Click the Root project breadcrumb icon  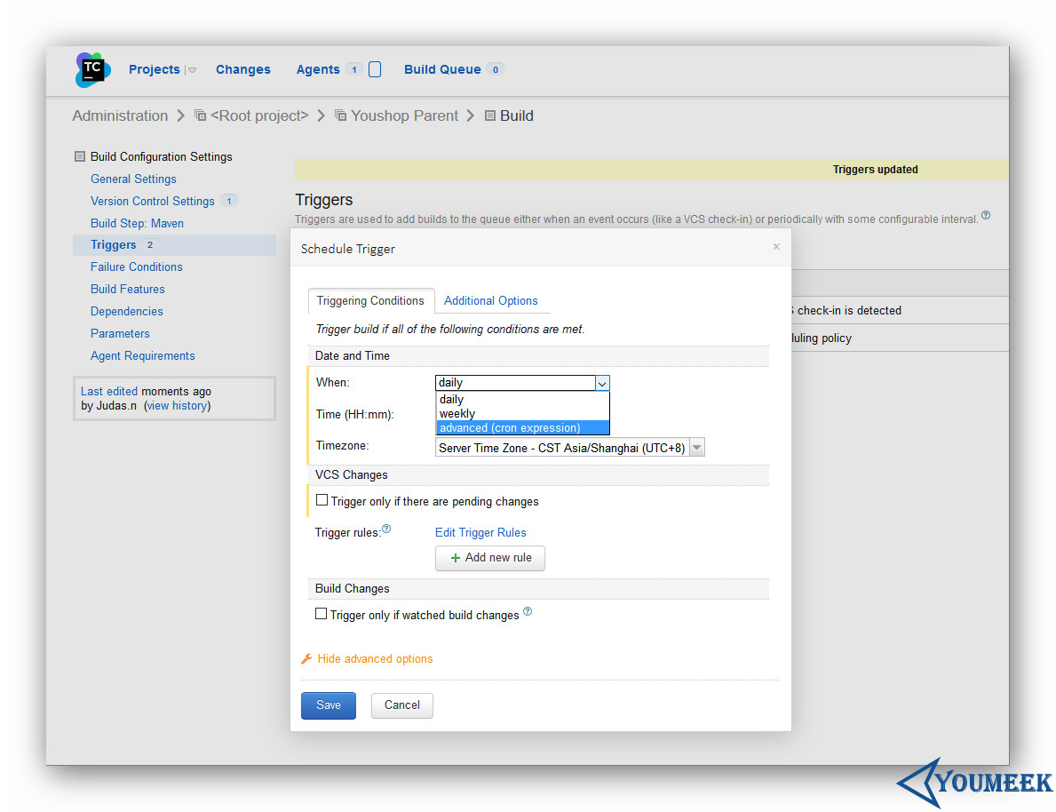pos(200,115)
